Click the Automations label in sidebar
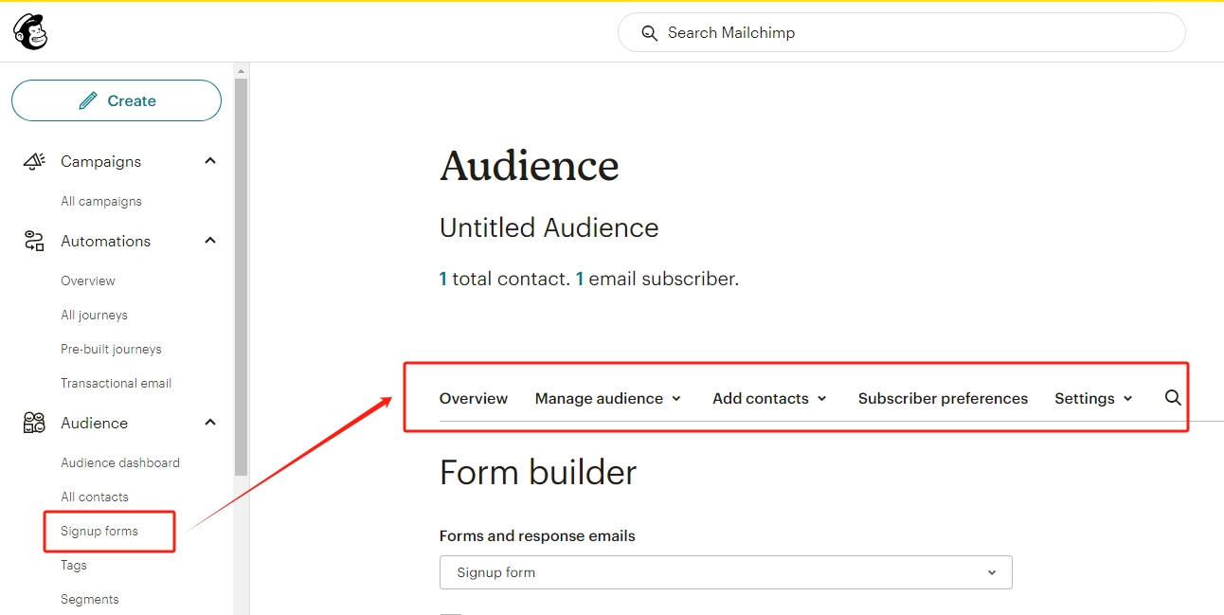The image size is (1224, 615). 105,241
